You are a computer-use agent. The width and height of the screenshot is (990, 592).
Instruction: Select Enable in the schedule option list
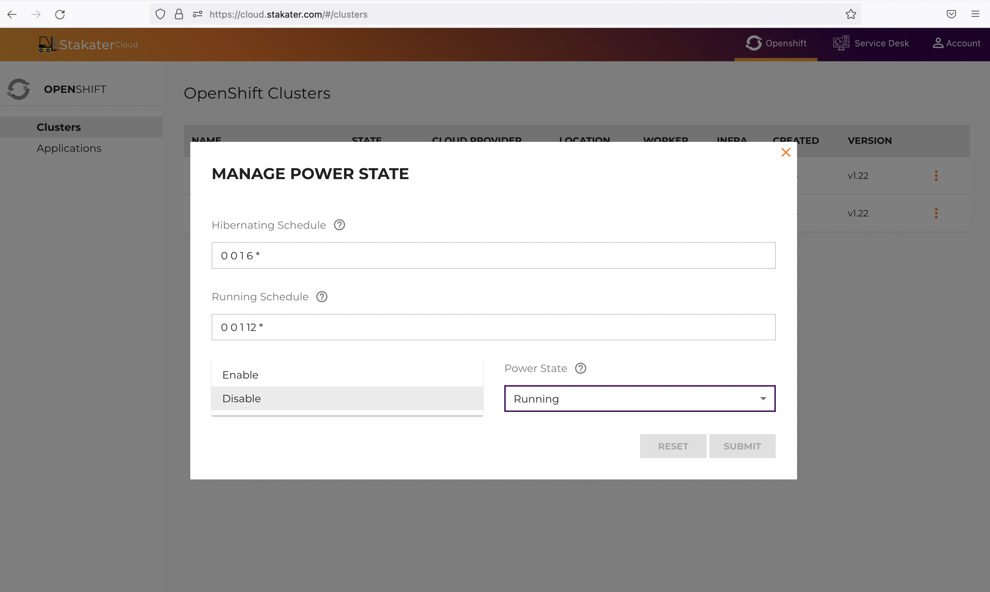pos(240,374)
